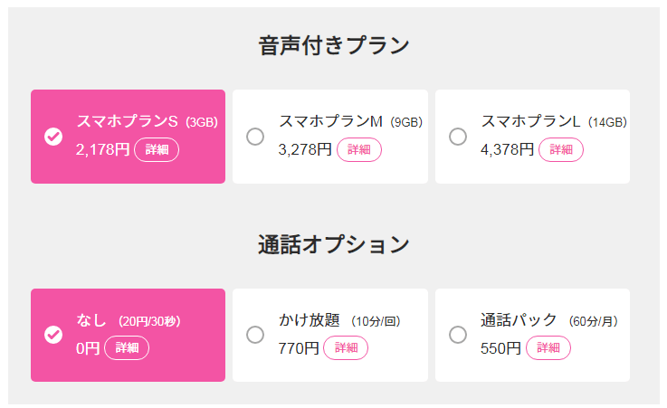Image resolution: width=667 pixels, height=408 pixels.
Task: Choose the かけ放題 radio button
Action: coord(255,335)
